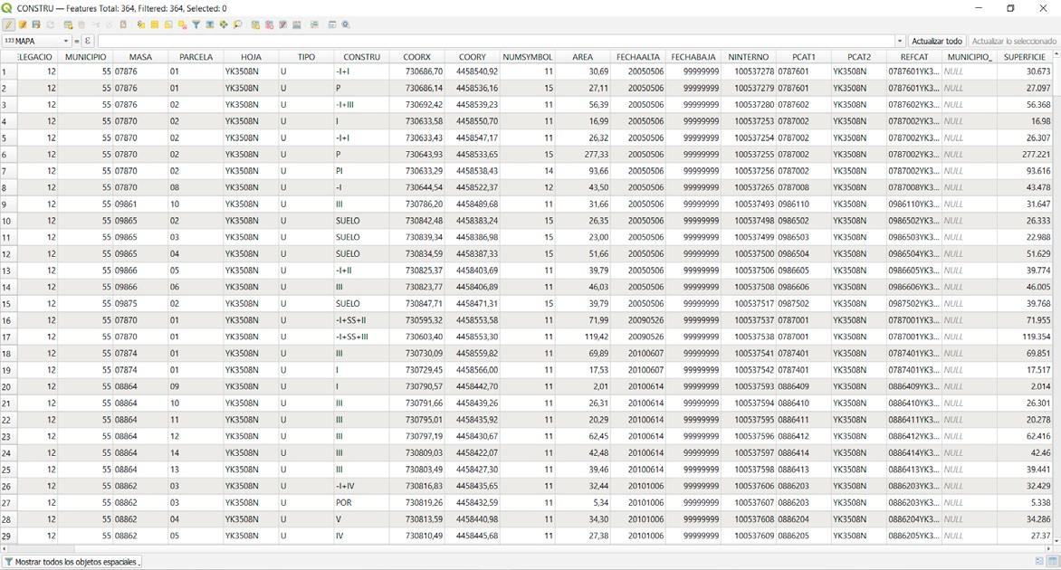Sort by the MASA column header
1061x570 pixels.
coord(140,57)
